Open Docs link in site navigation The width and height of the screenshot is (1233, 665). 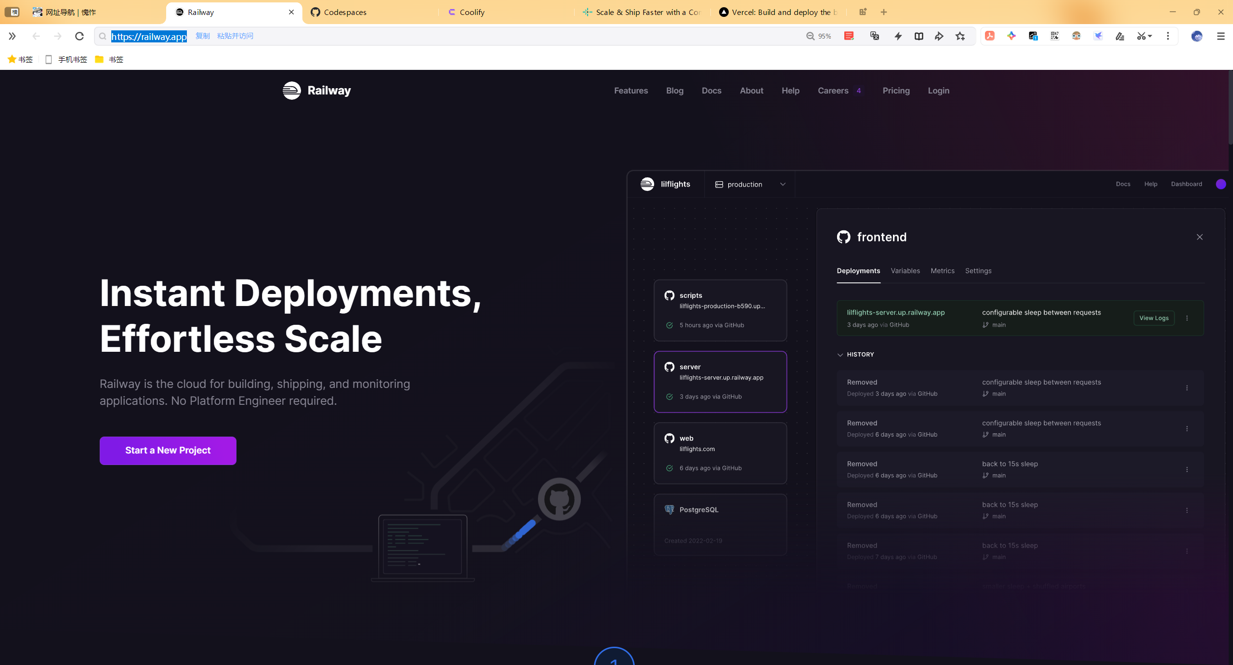coord(711,91)
